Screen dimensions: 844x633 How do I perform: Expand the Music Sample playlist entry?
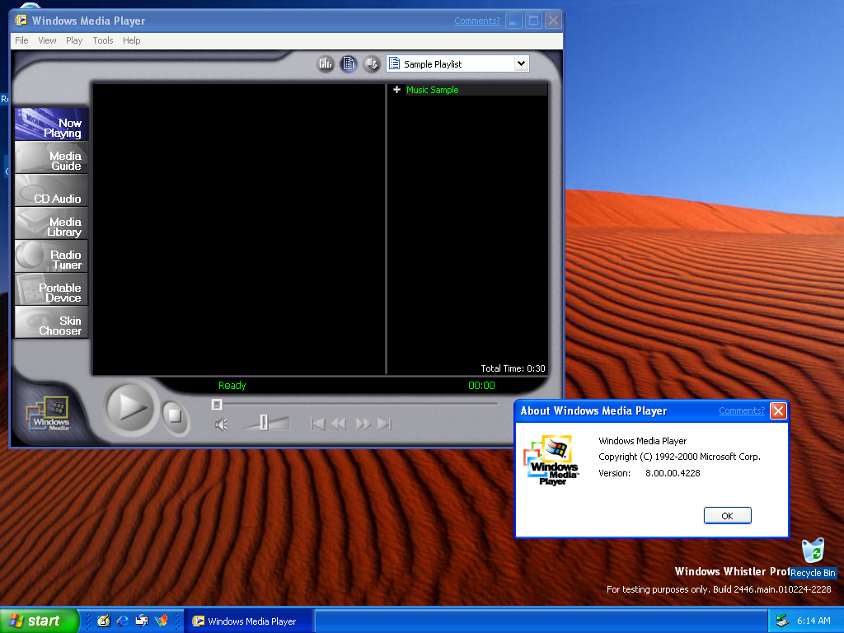click(x=396, y=90)
